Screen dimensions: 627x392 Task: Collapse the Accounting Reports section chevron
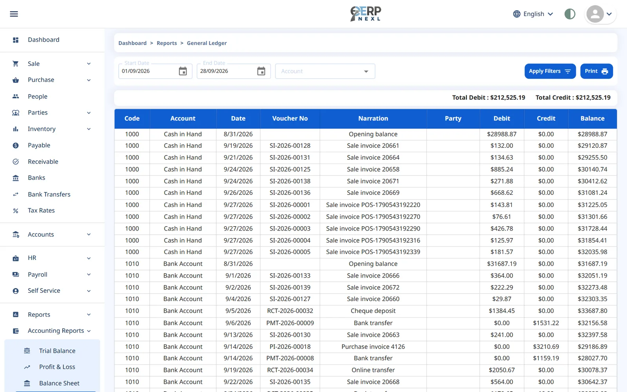pos(89,331)
